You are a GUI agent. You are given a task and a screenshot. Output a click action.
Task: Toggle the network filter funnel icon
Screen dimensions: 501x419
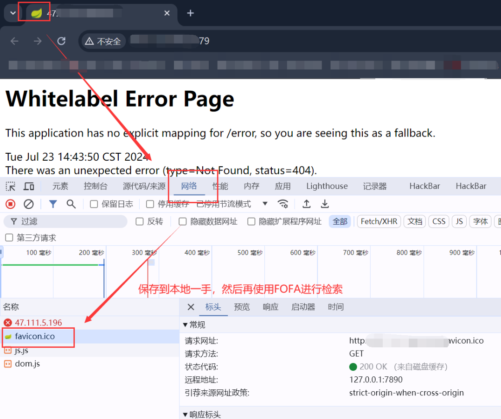(x=53, y=204)
